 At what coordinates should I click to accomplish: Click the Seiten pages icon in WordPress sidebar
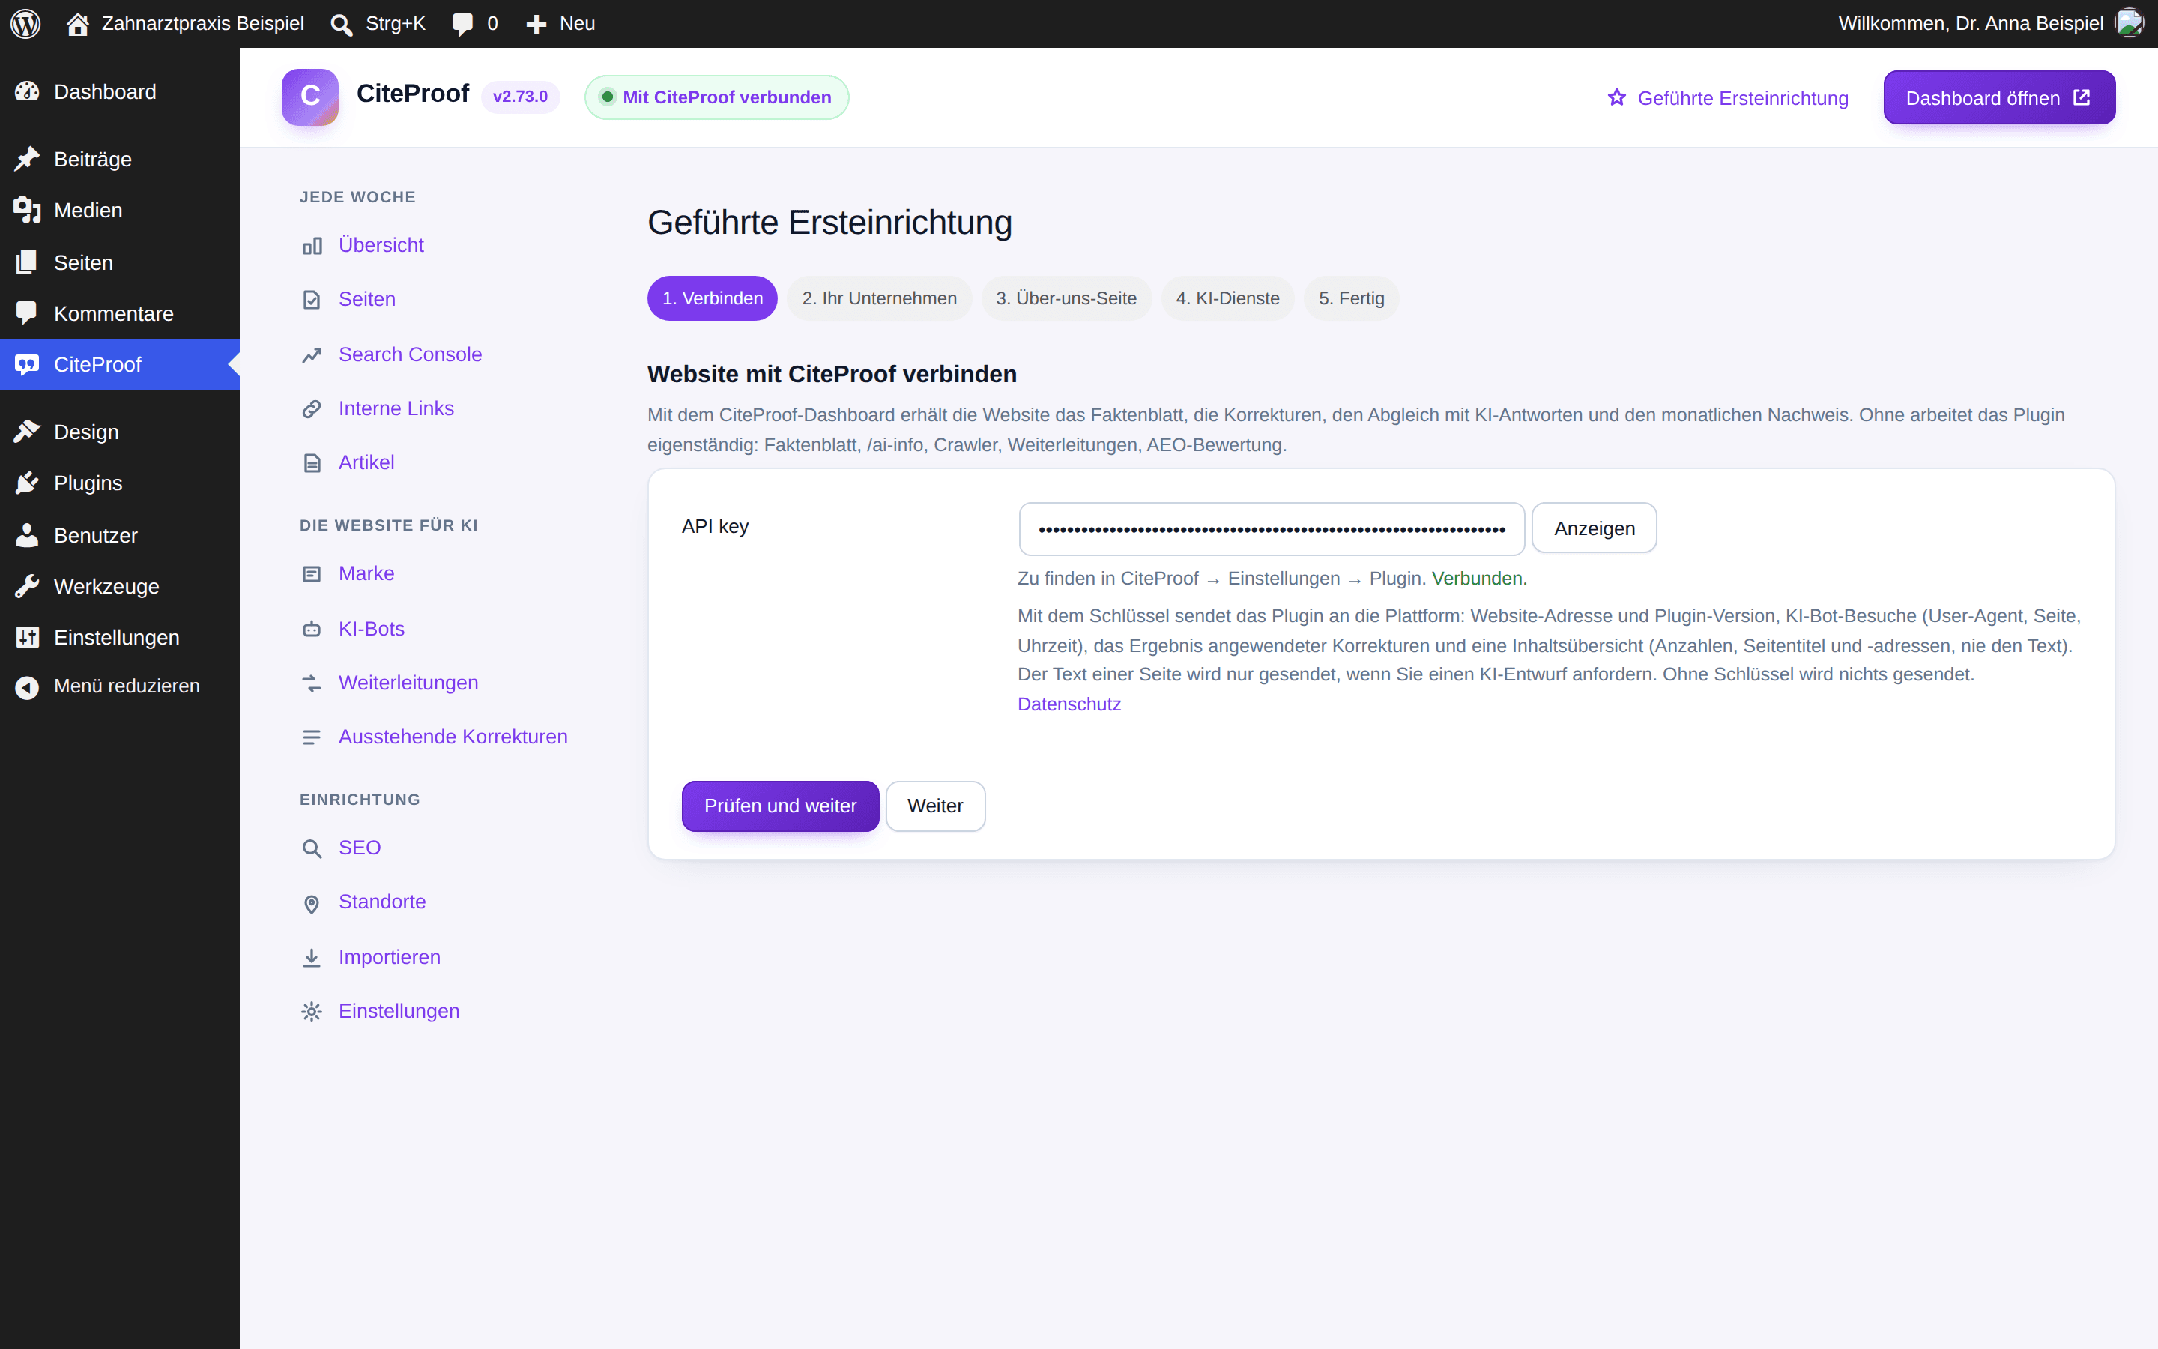click(x=27, y=262)
